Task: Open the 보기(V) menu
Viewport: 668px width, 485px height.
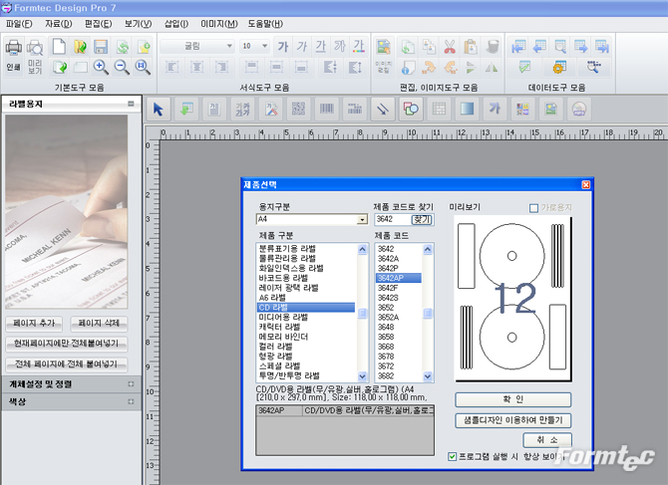Action: click(138, 24)
